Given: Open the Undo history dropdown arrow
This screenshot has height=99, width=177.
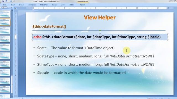Looking at the screenshot, I should click(8, 1).
